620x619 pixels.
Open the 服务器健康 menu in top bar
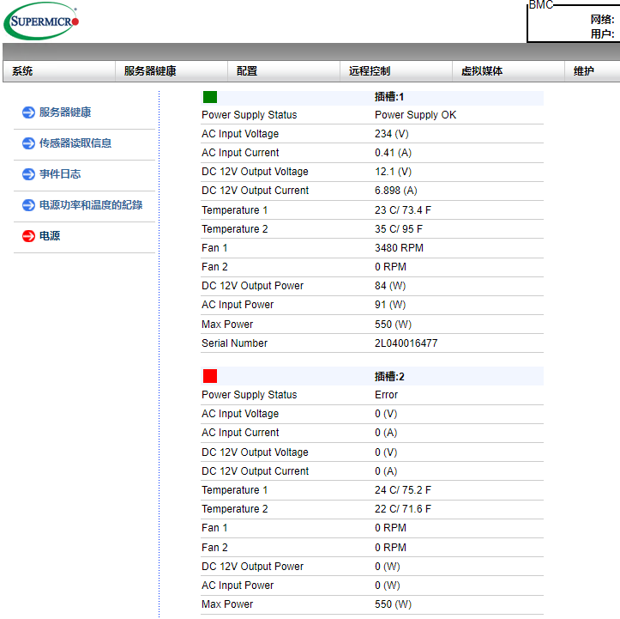point(172,71)
